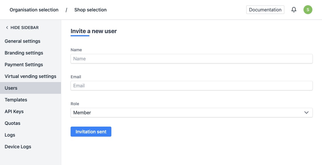
Task: View Quotas in sidebar
Action: pyautogui.click(x=13, y=123)
